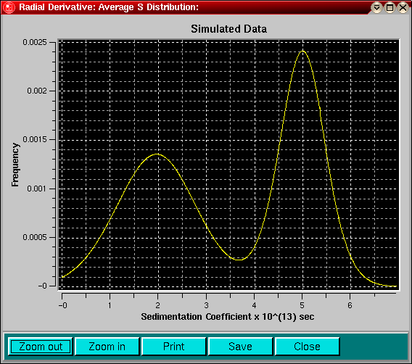Click the Zoom in button

(x=107, y=347)
